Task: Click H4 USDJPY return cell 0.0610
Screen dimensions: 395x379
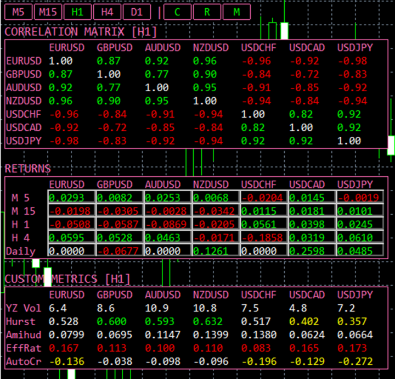Action: [x=360, y=237]
